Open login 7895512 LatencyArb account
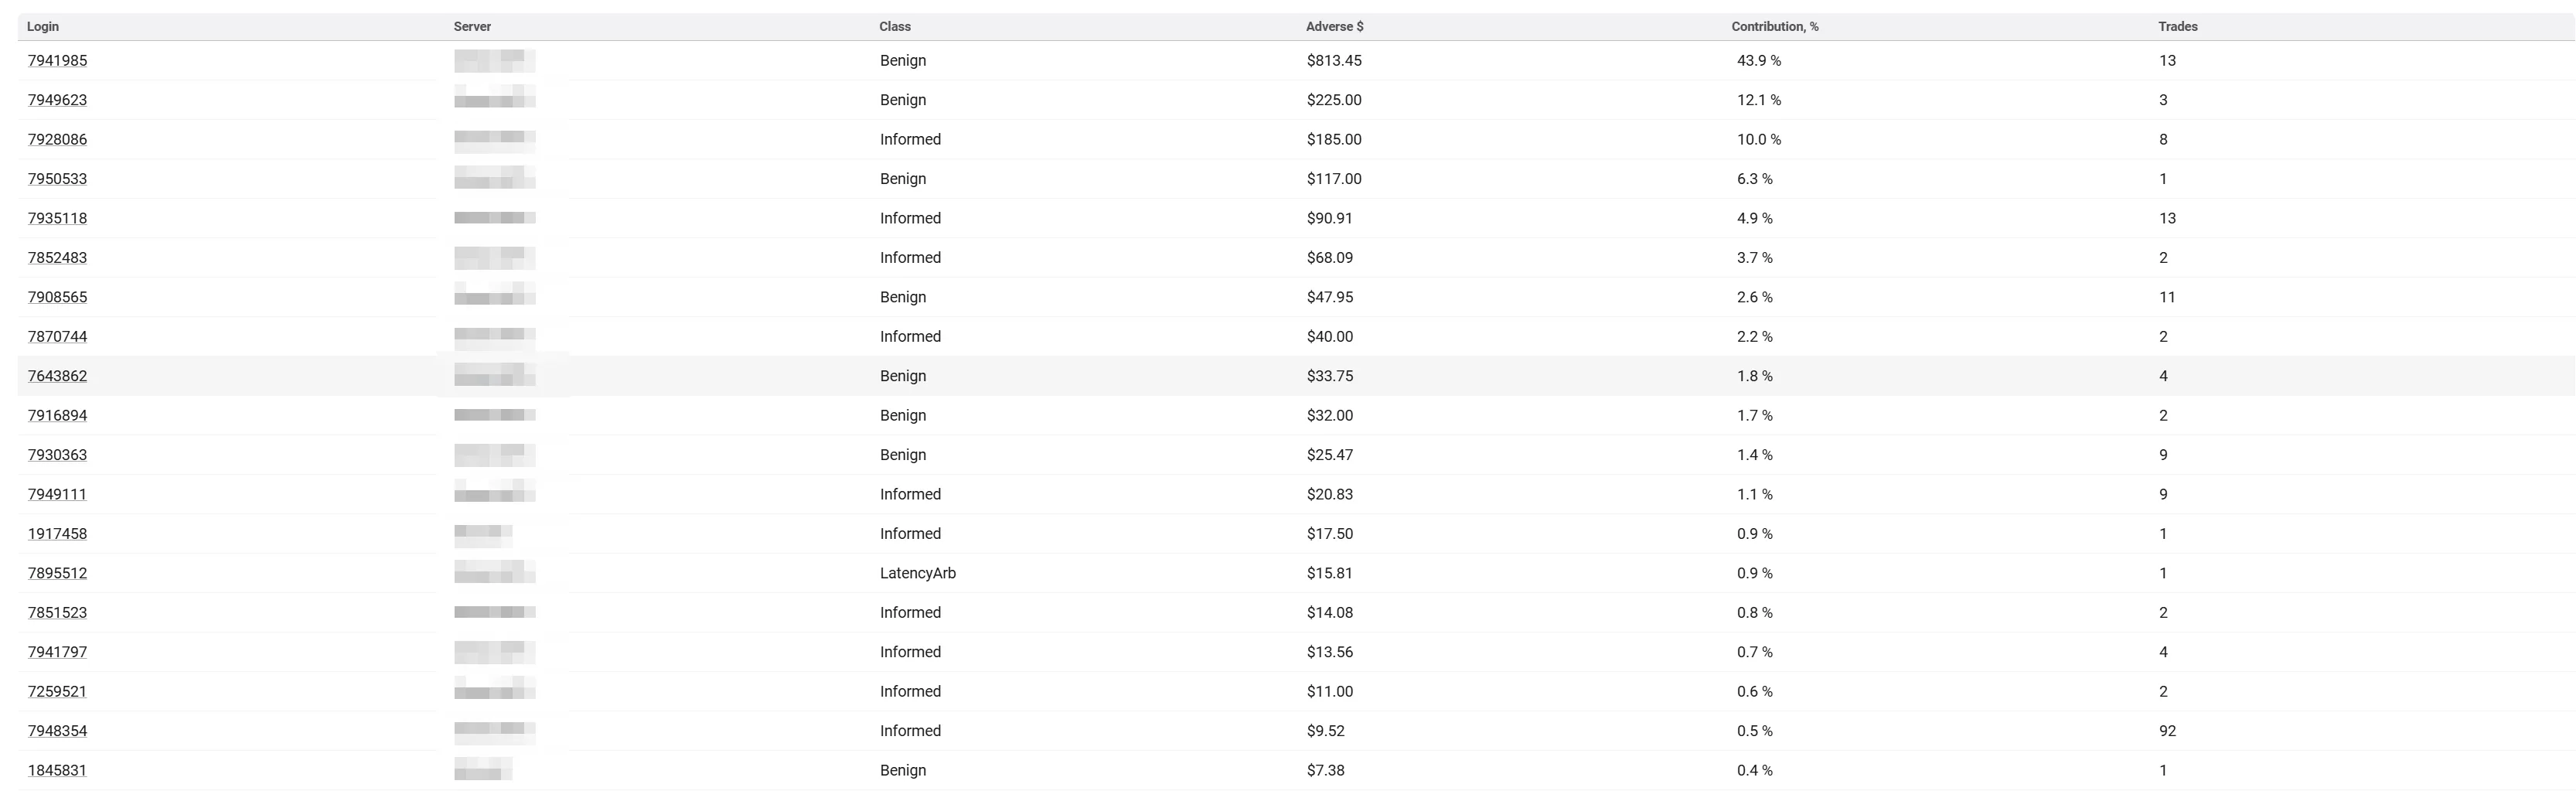The height and width of the screenshot is (791, 2576). tap(57, 573)
